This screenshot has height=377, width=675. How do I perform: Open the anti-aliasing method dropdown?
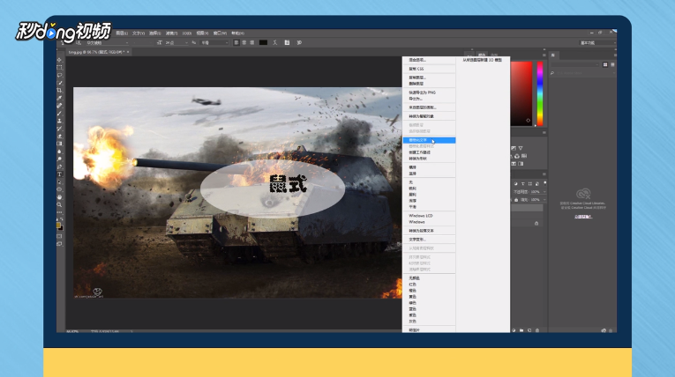point(214,42)
